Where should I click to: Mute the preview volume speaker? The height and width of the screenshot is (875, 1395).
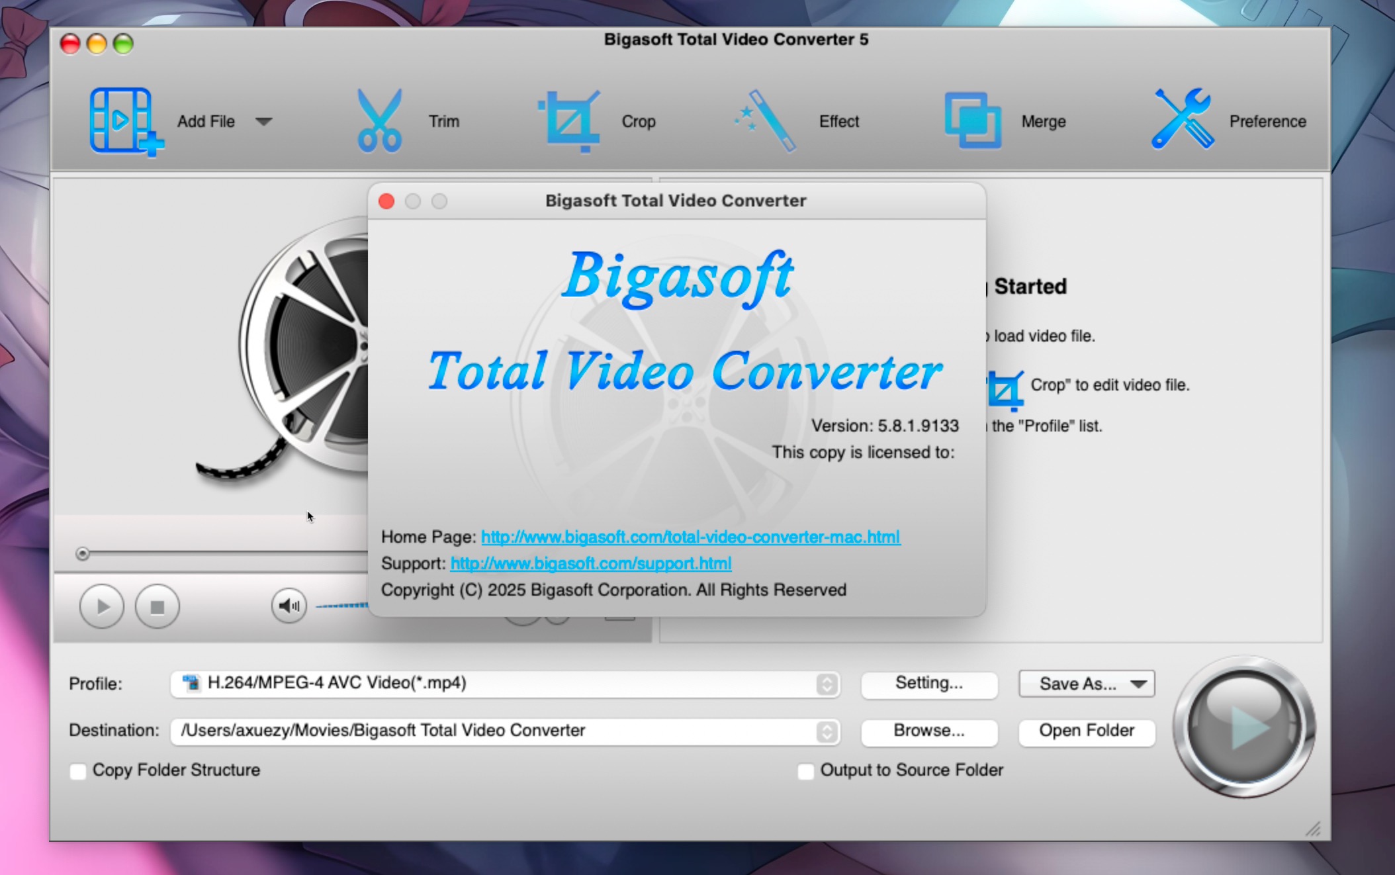[289, 606]
